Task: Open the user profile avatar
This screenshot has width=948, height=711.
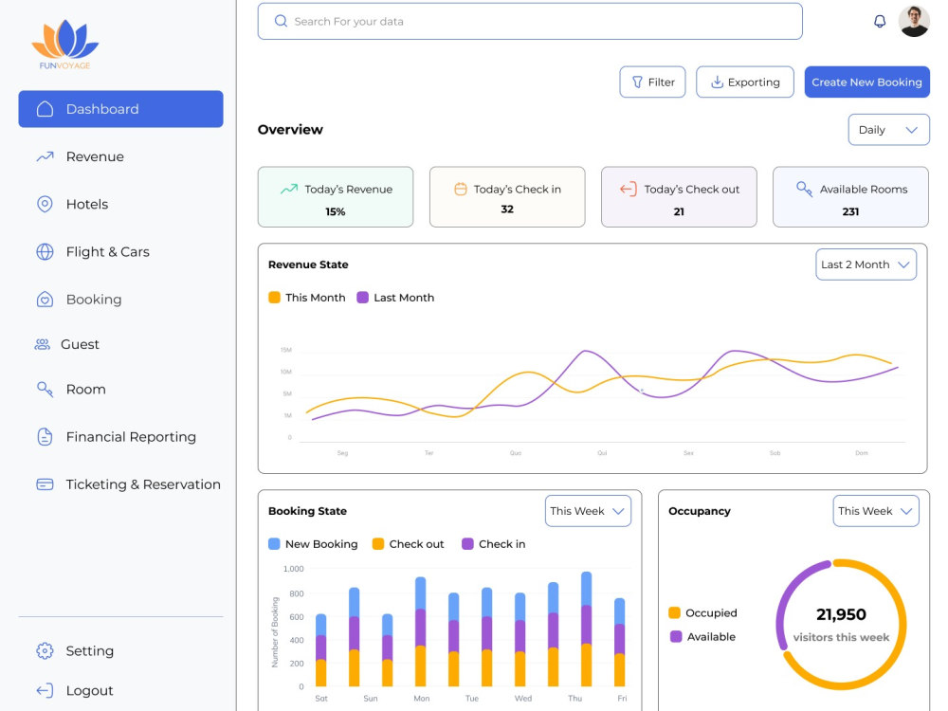Action: 914,22
